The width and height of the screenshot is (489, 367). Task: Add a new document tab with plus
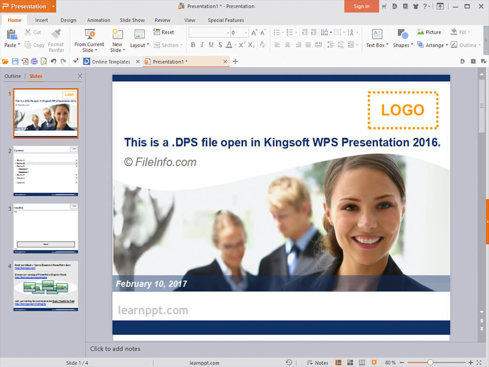click(x=235, y=62)
